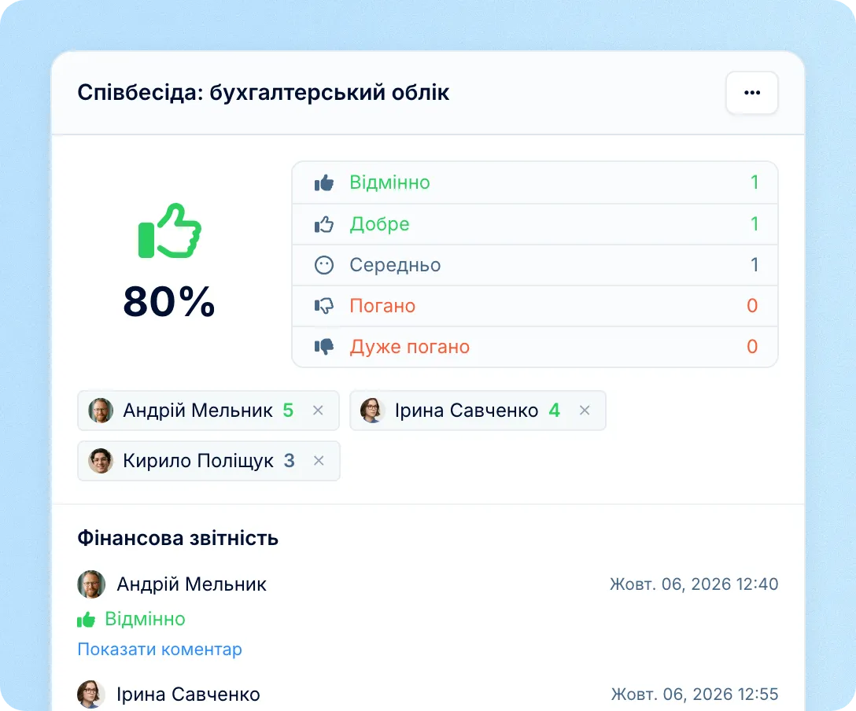This screenshot has width=856, height=711.
Task: Remove Ірина Савченко reviewer chip
Action: tap(585, 411)
